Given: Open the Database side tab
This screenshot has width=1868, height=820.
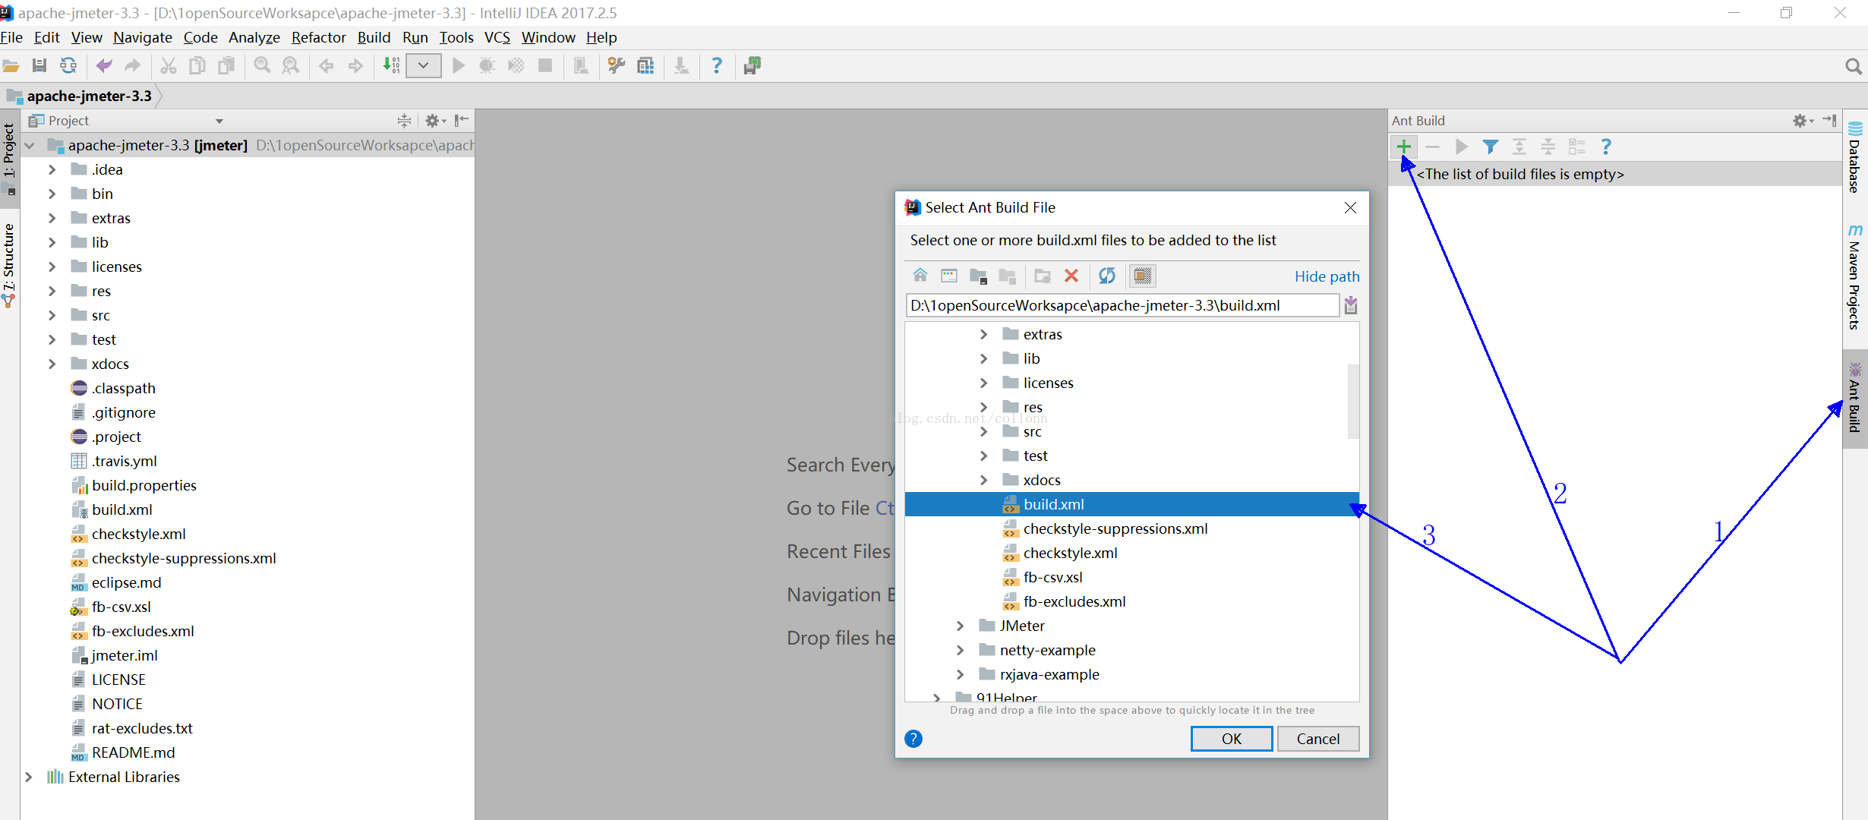Looking at the screenshot, I should point(1854,157).
